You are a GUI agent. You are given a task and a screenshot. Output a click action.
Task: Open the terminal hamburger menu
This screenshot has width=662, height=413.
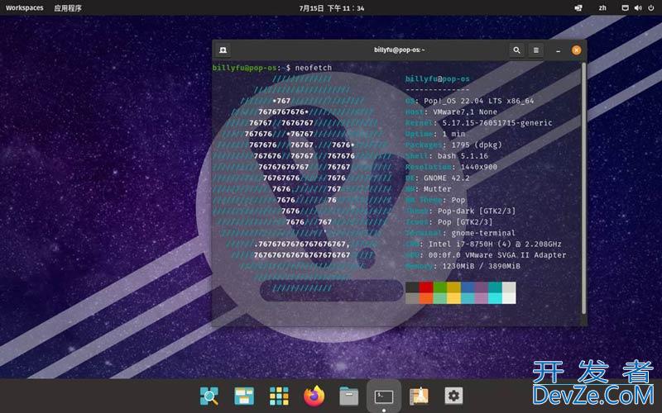(x=535, y=50)
